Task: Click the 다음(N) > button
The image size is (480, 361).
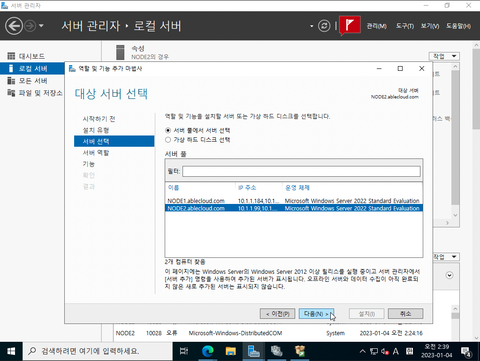Action: point(316,314)
